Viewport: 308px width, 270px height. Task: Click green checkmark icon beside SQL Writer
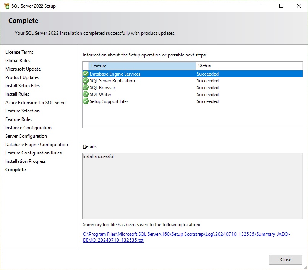click(86, 94)
